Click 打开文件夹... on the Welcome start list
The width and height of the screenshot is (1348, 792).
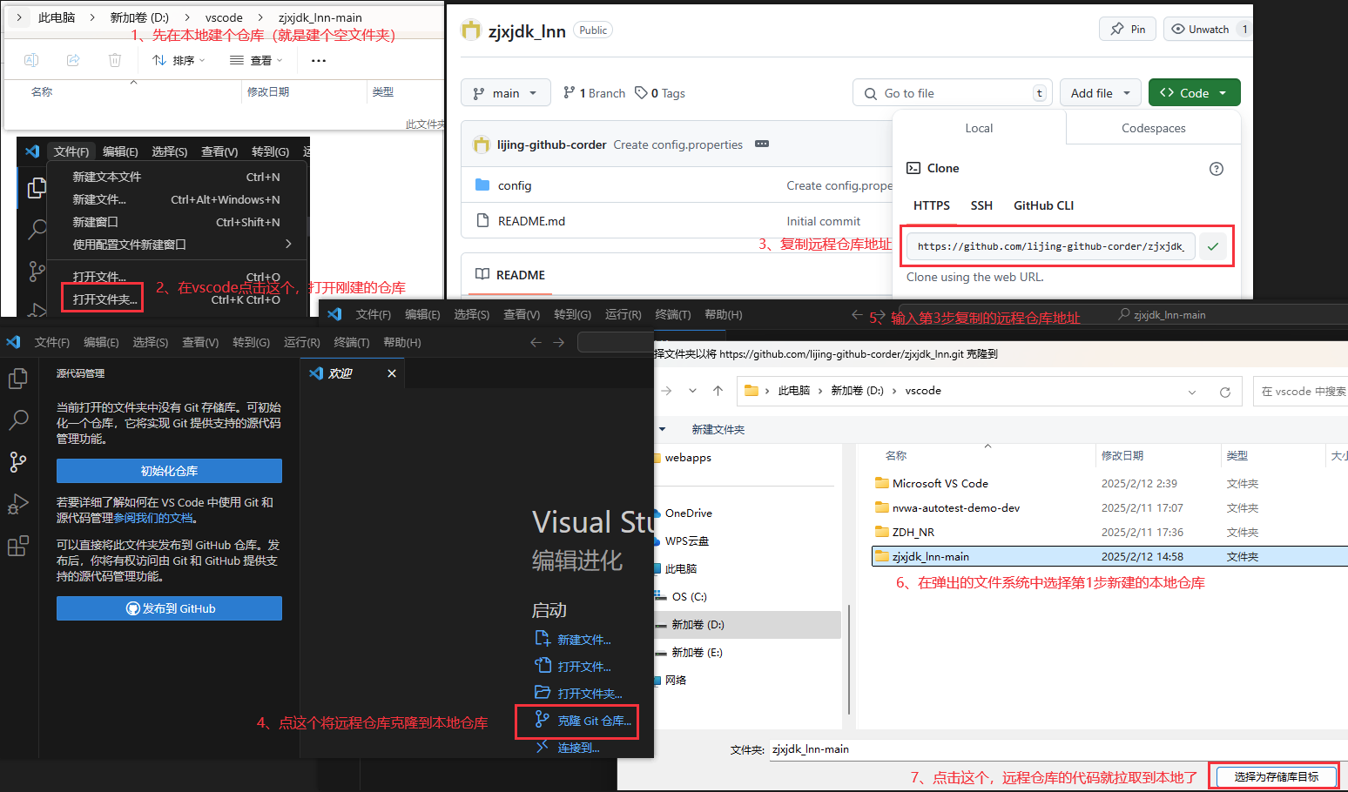click(578, 693)
